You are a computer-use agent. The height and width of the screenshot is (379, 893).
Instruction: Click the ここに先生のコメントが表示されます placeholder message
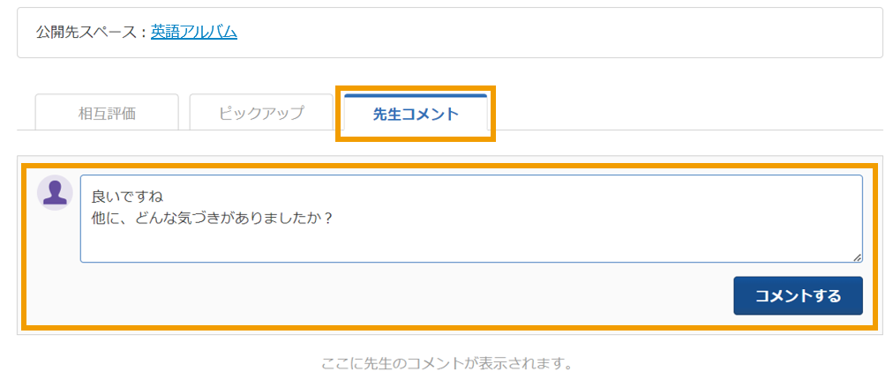coord(447,363)
